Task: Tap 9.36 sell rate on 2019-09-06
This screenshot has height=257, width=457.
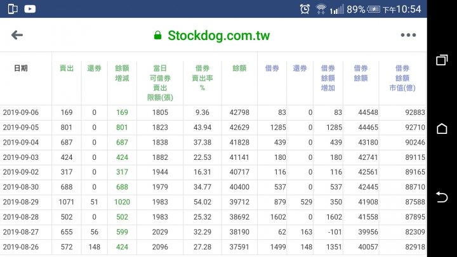Action: pyautogui.click(x=202, y=112)
